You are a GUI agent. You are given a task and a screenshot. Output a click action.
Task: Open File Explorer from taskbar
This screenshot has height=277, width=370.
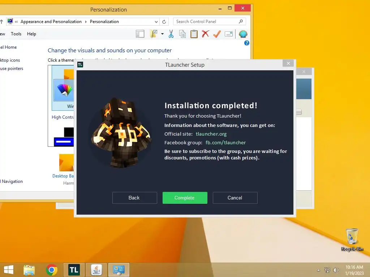(29, 270)
